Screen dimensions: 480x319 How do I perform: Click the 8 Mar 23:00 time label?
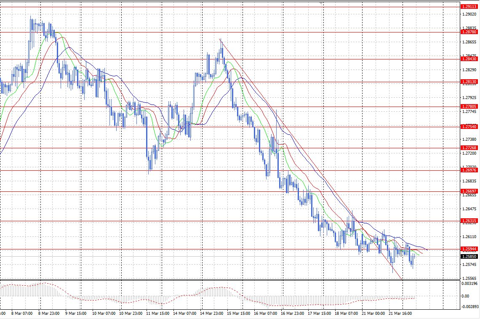coord(49,314)
